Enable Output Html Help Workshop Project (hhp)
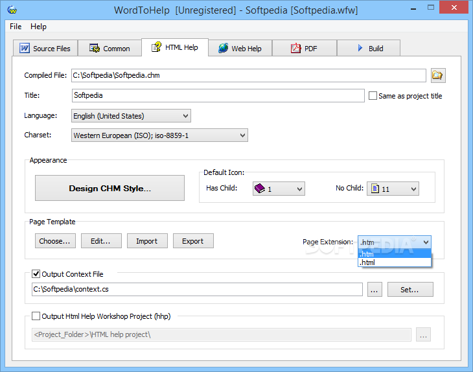This screenshot has width=473, height=372. (x=36, y=316)
